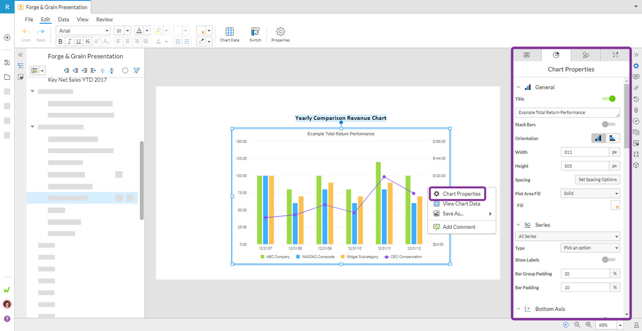Screen dimensions: 642x331
Task: Apply strikethrough formatting from the toolbar
Action: coord(87,41)
